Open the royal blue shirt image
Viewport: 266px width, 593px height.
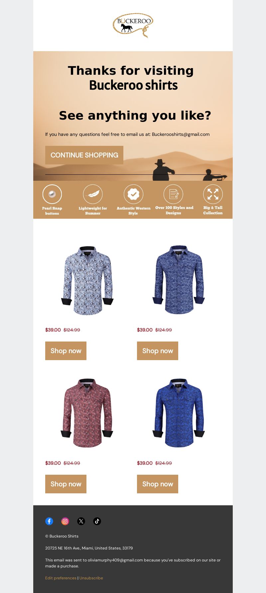pyautogui.click(x=179, y=413)
